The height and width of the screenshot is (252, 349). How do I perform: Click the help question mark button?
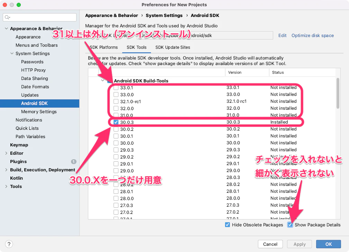tap(9, 244)
